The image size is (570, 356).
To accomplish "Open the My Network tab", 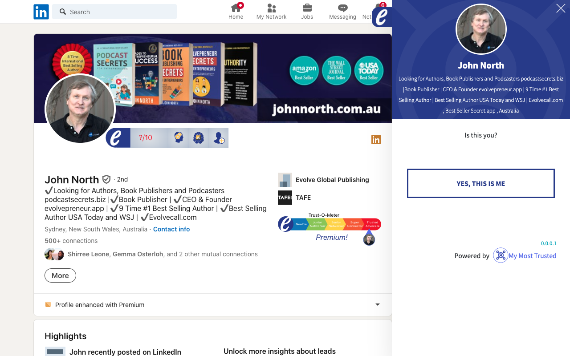I will pos(271,12).
